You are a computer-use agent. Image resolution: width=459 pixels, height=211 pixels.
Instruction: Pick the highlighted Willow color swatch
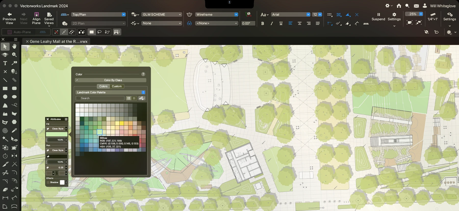(x=100, y=132)
